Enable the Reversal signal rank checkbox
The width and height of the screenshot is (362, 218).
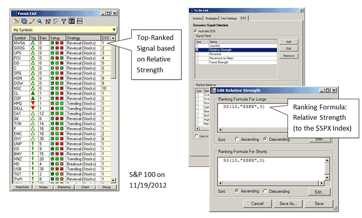coord(197,54)
